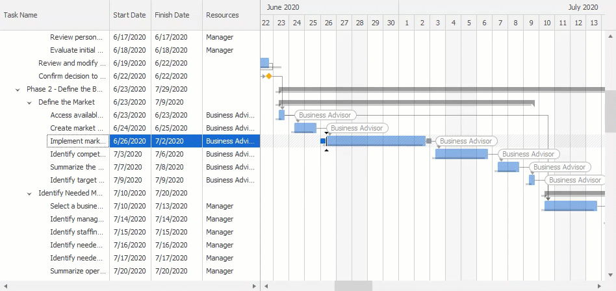Sort by Finish Date column header
This screenshot has height=291, width=616.
click(176, 15)
